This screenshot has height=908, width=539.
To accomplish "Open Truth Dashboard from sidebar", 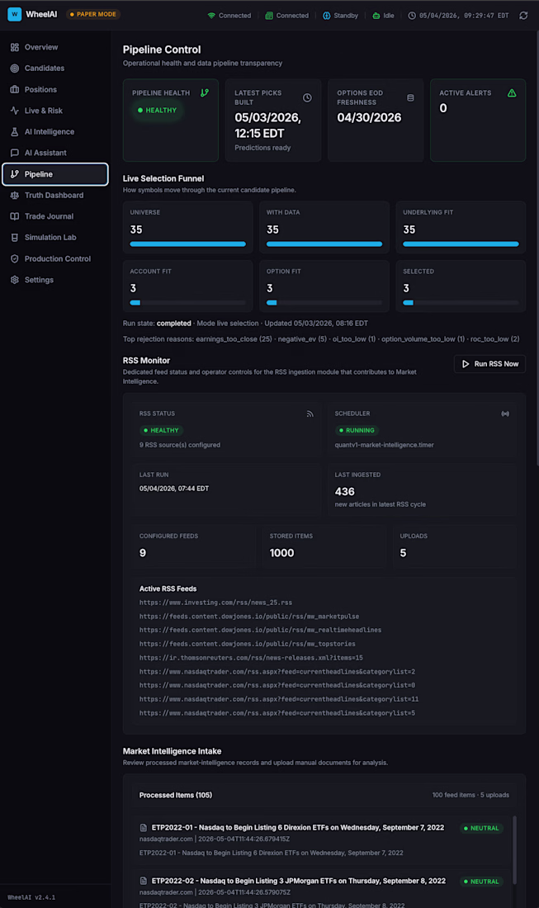I will [x=55, y=195].
